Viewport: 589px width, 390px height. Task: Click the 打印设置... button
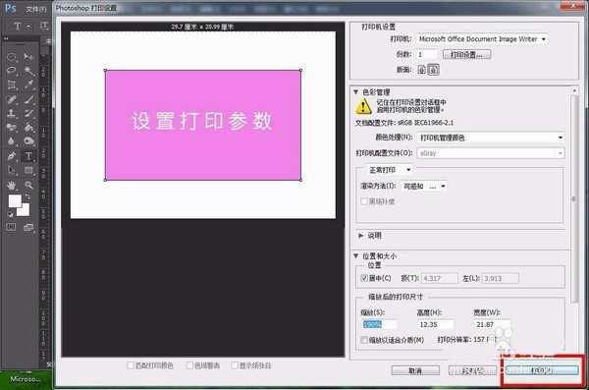coord(466,55)
